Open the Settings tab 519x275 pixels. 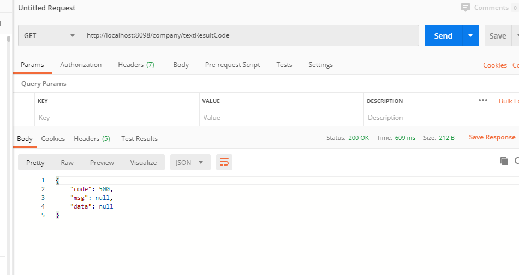pyautogui.click(x=320, y=65)
